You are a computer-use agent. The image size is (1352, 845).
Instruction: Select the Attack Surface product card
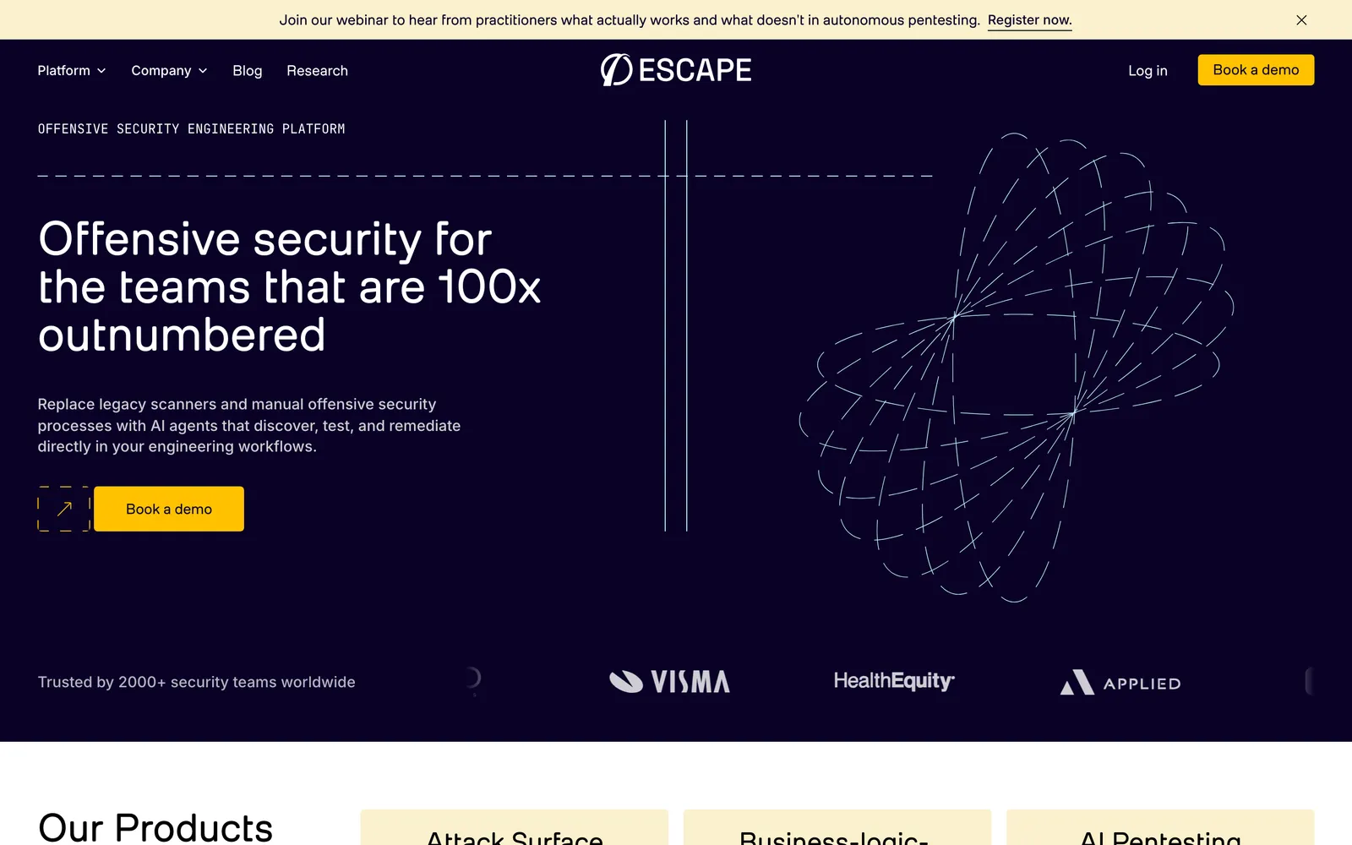pyautogui.click(x=514, y=828)
